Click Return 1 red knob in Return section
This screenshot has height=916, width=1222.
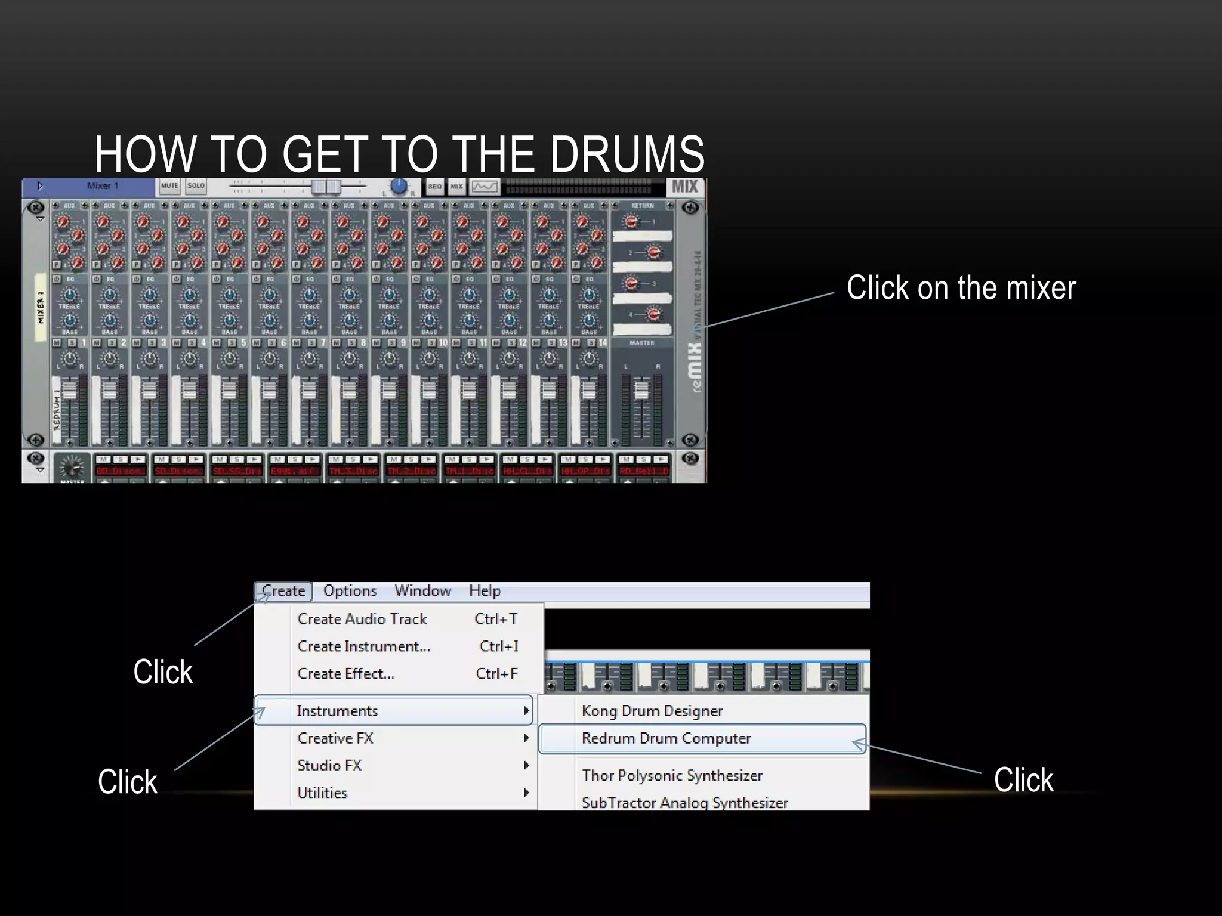click(x=631, y=221)
